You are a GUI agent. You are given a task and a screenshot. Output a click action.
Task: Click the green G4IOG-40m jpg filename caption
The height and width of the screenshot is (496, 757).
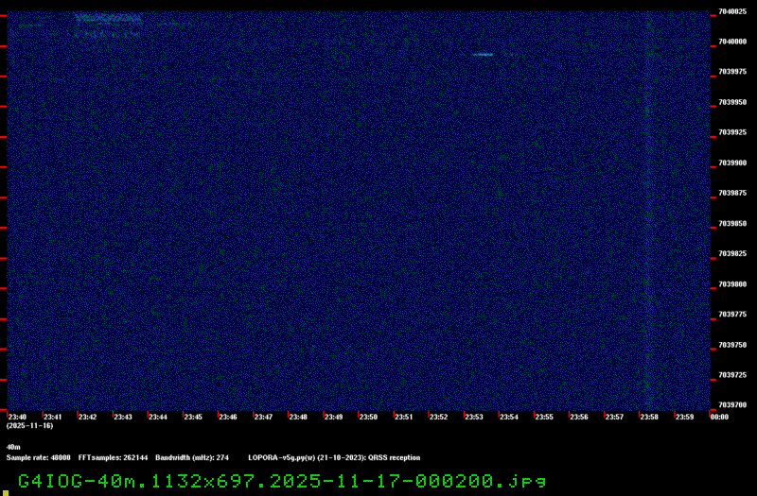tap(282, 482)
